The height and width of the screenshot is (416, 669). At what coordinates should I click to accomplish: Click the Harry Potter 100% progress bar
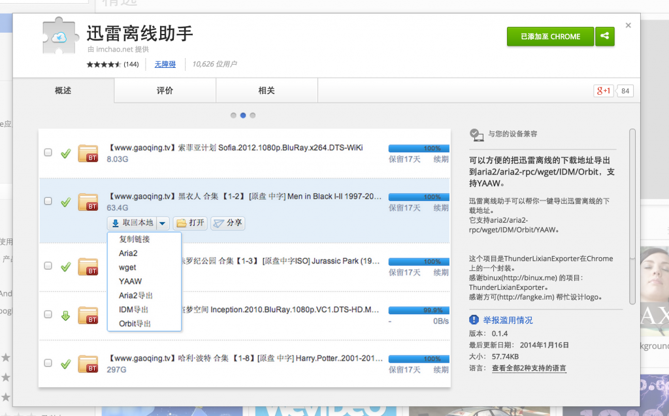coord(419,359)
